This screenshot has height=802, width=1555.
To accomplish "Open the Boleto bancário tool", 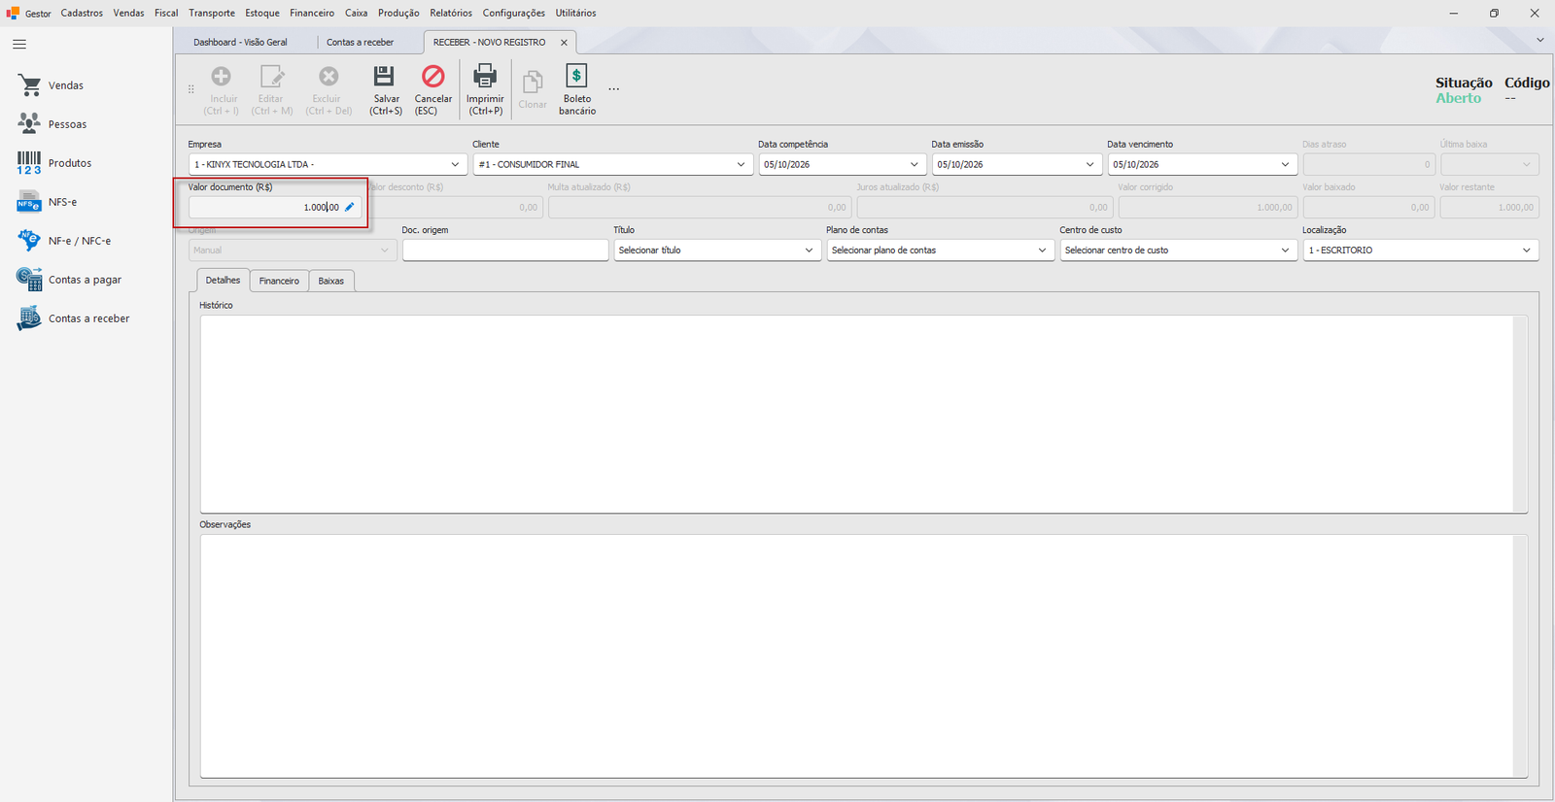I will coord(576,89).
